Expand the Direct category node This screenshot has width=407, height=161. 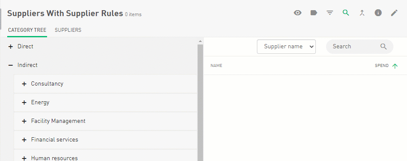tap(11, 47)
